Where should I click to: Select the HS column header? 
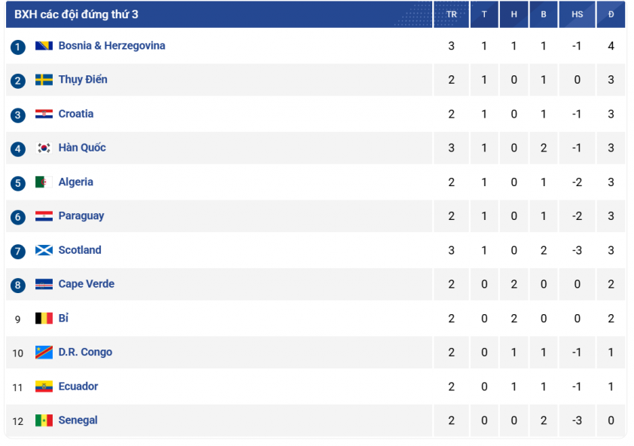click(x=577, y=14)
